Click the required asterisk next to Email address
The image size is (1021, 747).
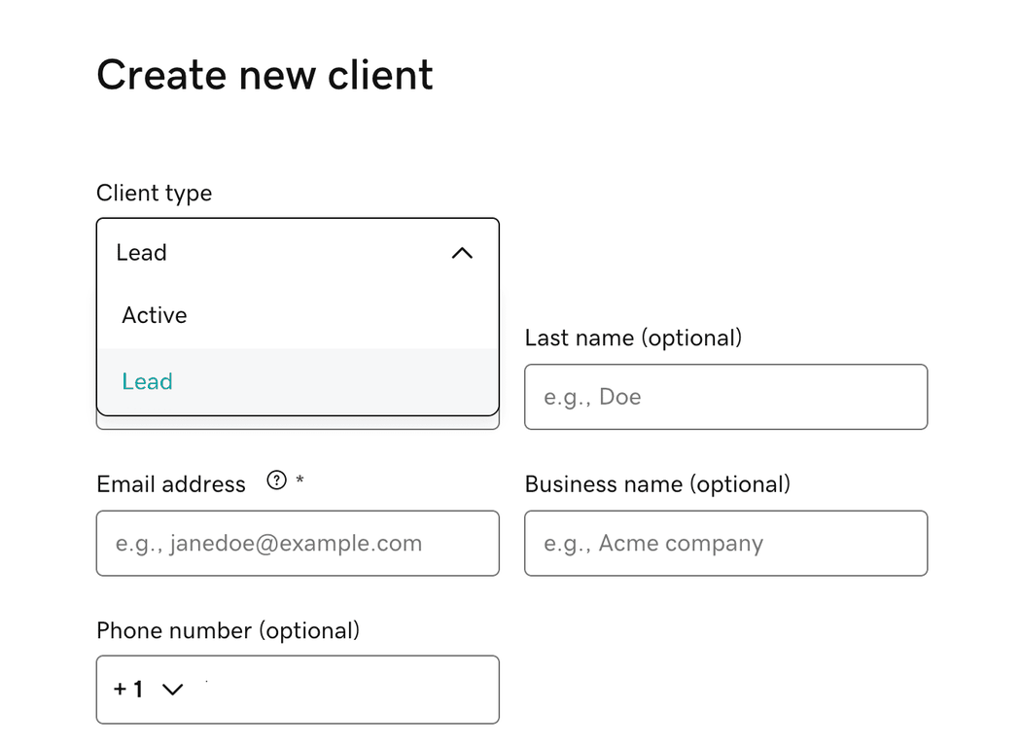[300, 480]
